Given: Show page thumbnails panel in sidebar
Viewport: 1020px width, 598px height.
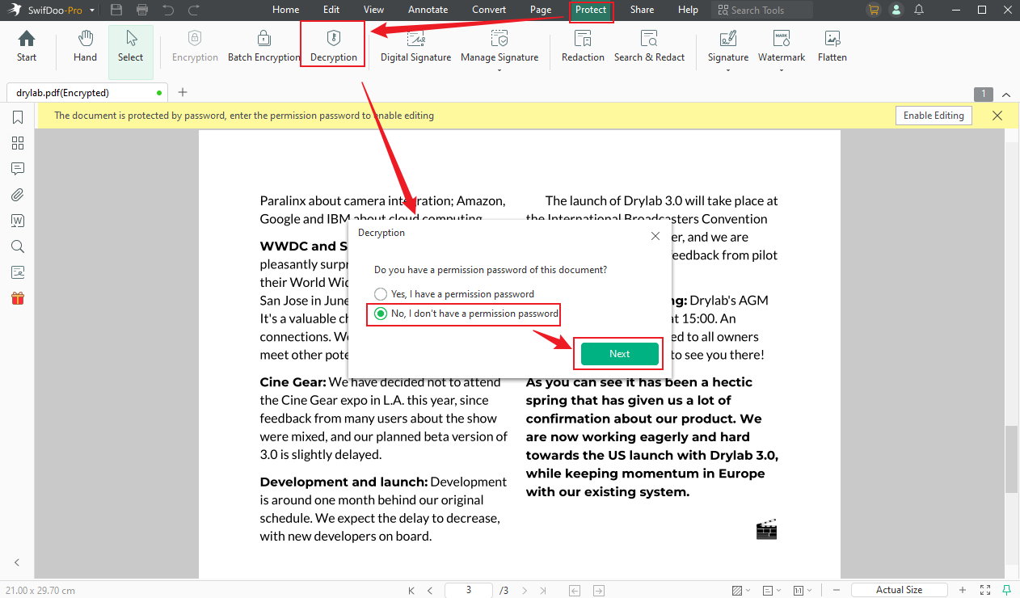Looking at the screenshot, I should click(x=18, y=143).
